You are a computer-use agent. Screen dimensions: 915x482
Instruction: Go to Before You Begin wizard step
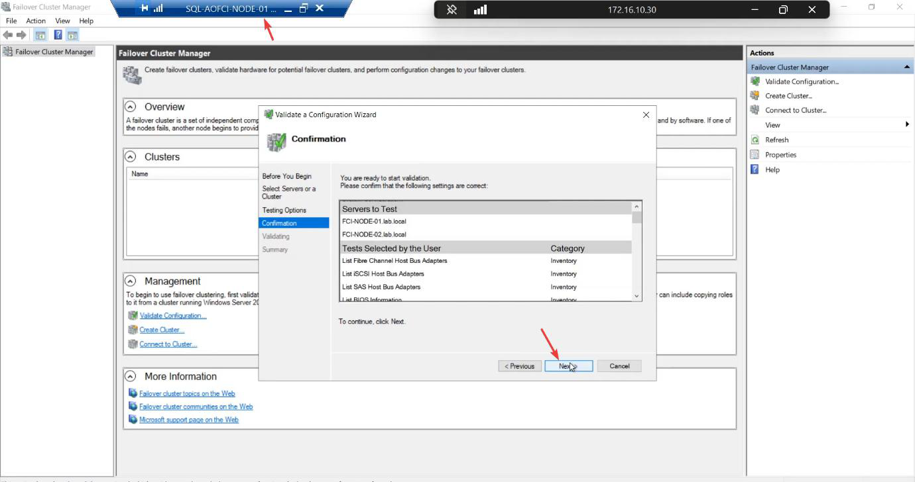(286, 176)
